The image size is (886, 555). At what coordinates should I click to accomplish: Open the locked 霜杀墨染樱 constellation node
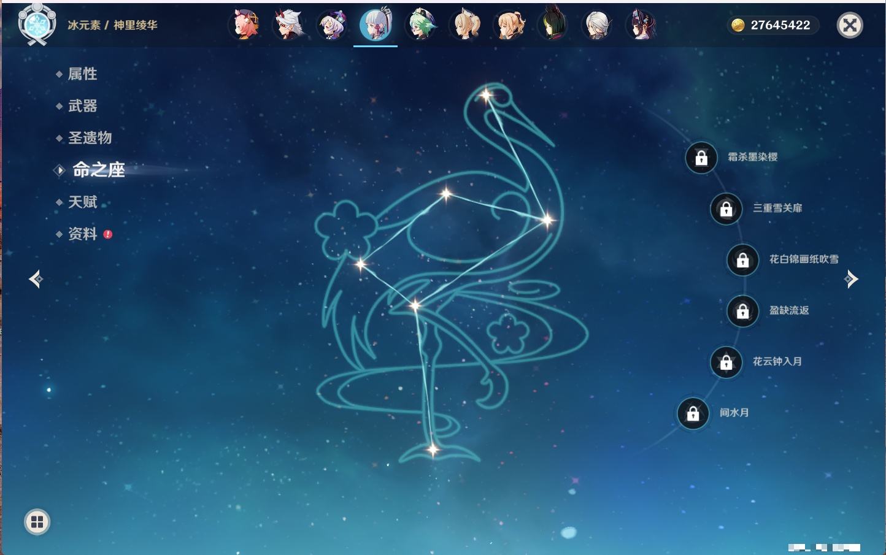click(701, 158)
